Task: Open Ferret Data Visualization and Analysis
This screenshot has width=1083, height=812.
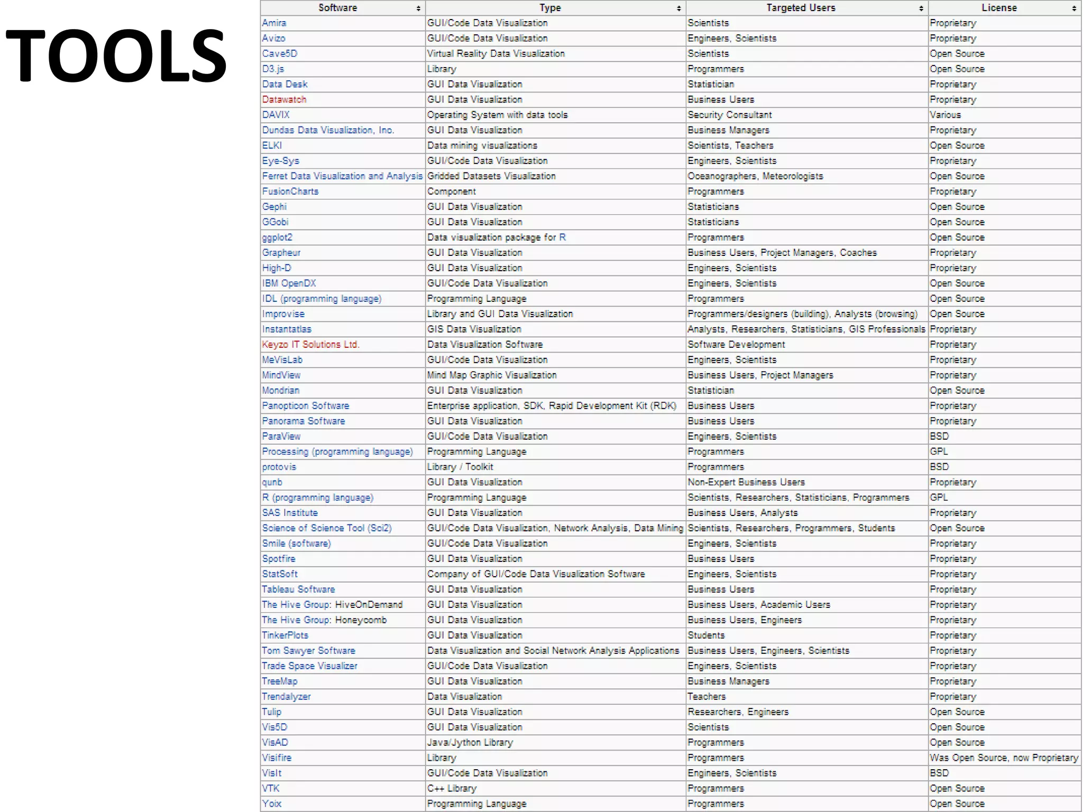Action: point(342,177)
